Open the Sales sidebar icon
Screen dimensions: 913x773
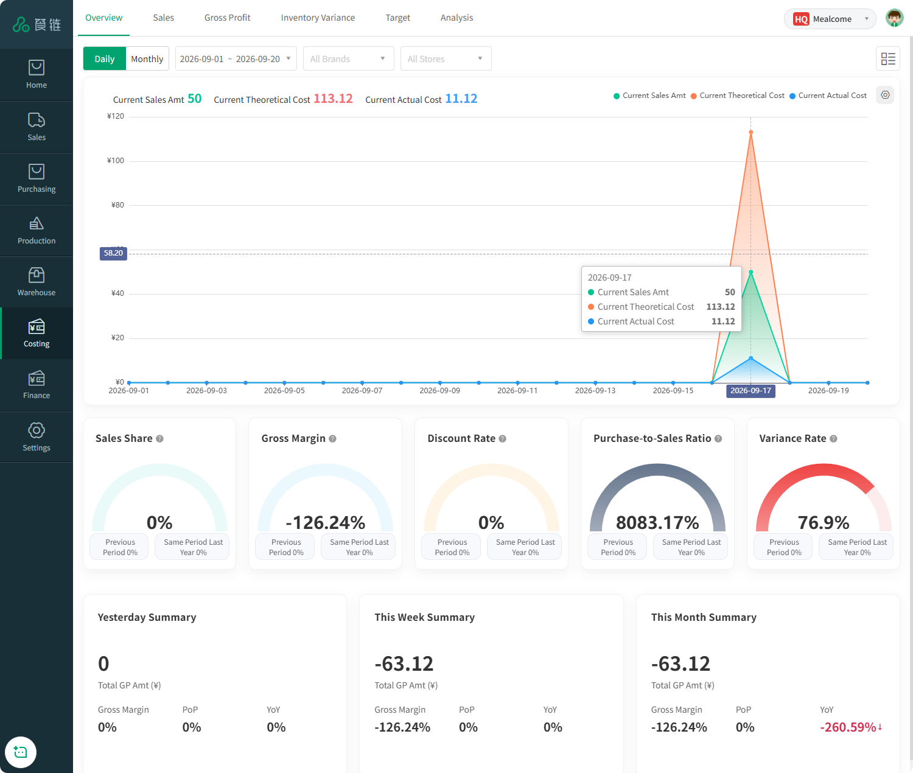(x=37, y=120)
